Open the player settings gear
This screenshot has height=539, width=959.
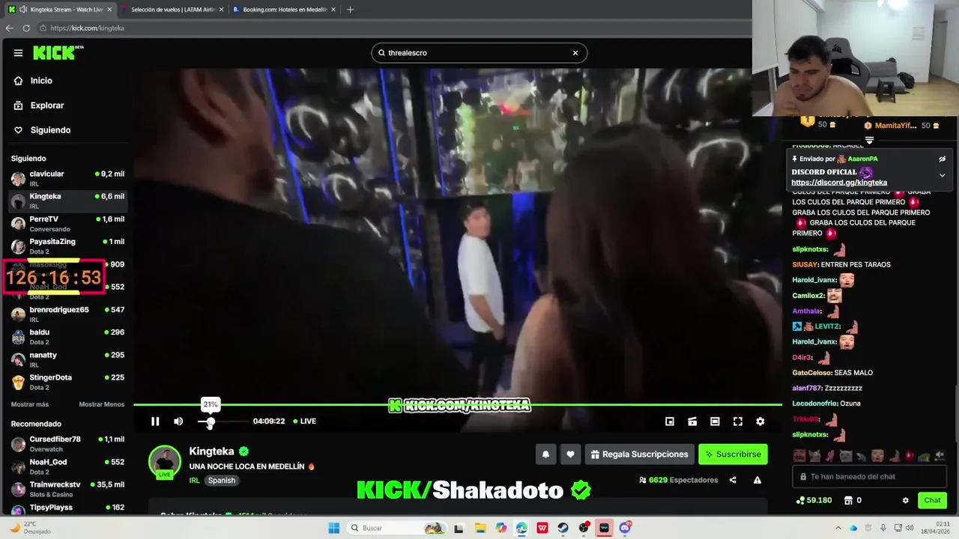760,421
